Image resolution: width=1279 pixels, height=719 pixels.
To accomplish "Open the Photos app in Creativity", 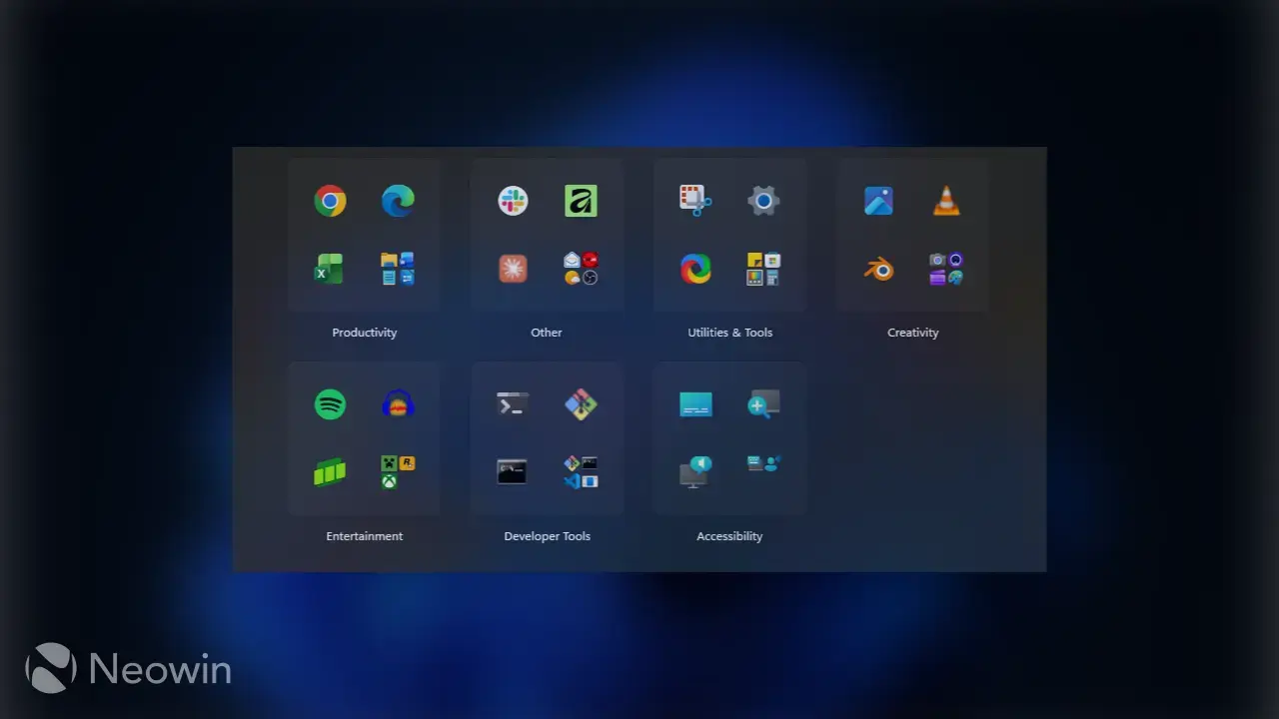I will [x=878, y=201].
